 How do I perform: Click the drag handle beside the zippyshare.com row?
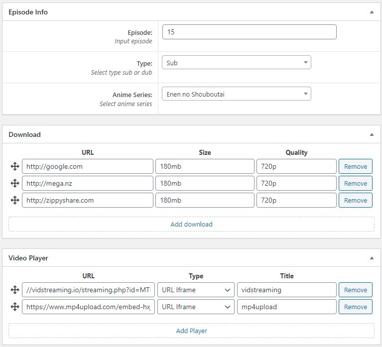(x=14, y=201)
